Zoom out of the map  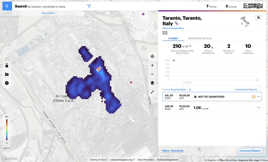pos(152,74)
